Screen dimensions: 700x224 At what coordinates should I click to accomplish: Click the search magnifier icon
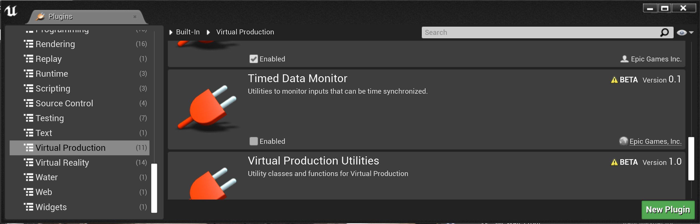point(664,32)
